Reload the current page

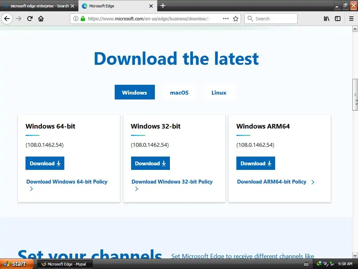point(30,19)
